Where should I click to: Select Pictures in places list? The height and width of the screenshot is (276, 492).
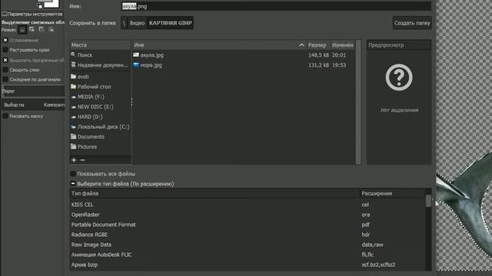pos(100,146)
